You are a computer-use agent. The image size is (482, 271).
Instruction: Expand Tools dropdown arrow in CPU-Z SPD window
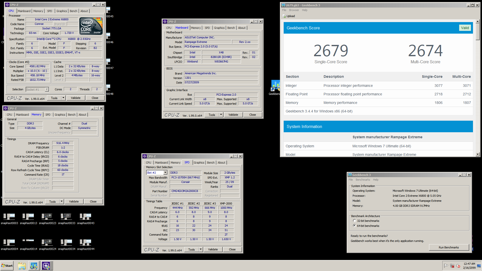[x=201, y=249]
